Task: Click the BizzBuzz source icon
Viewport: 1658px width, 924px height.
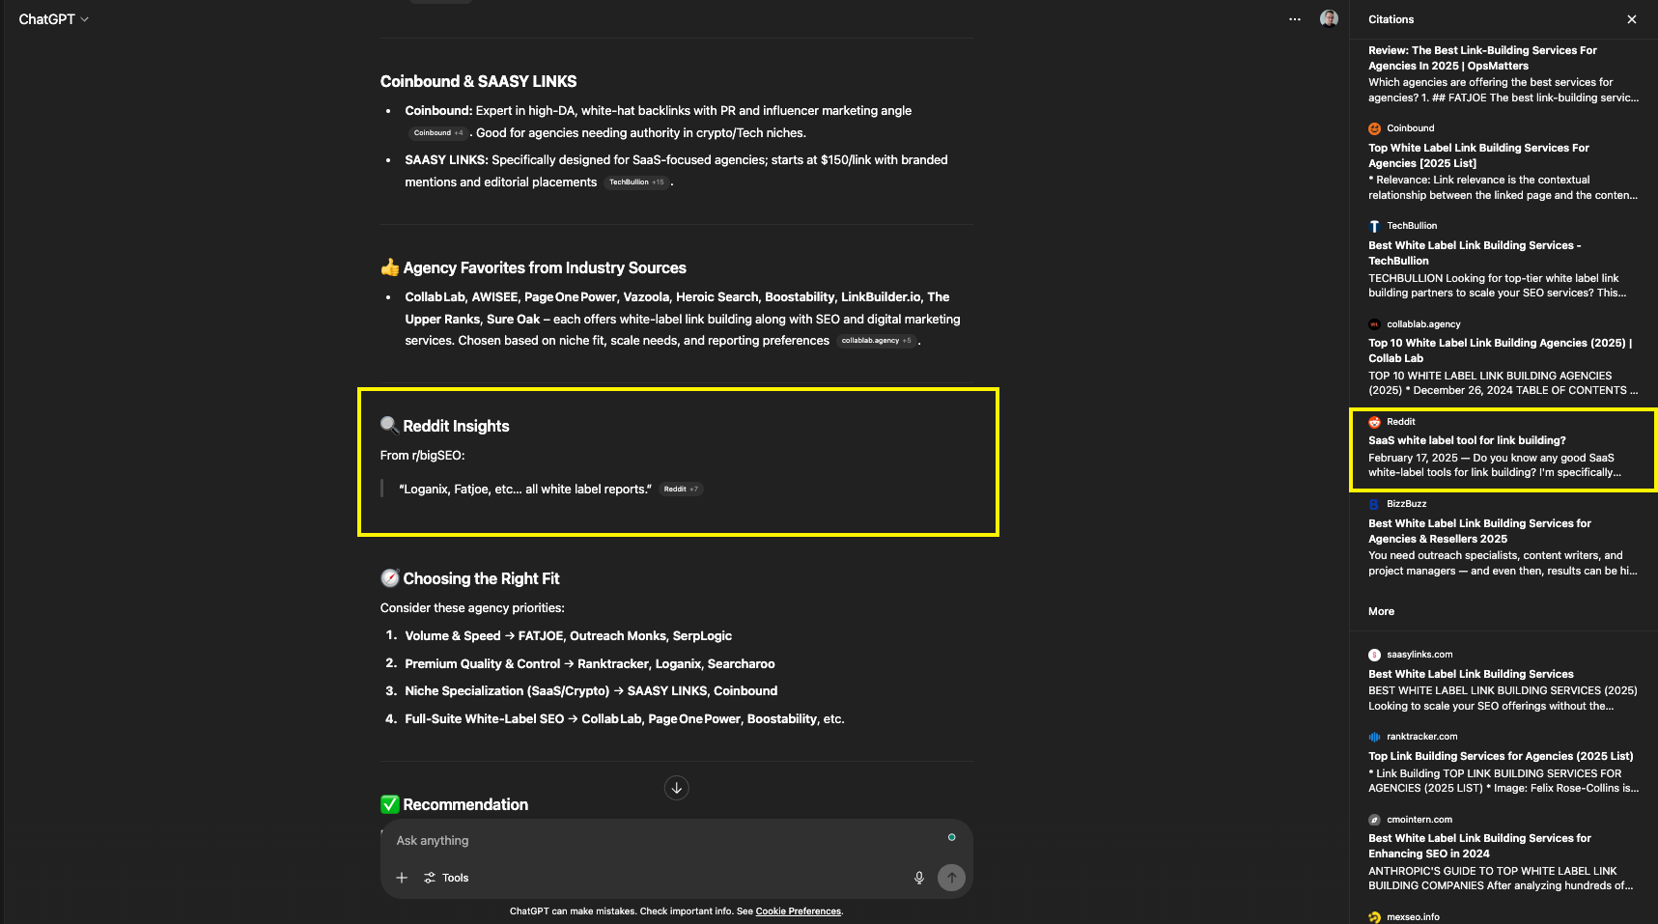Action: click(1374, 503)
